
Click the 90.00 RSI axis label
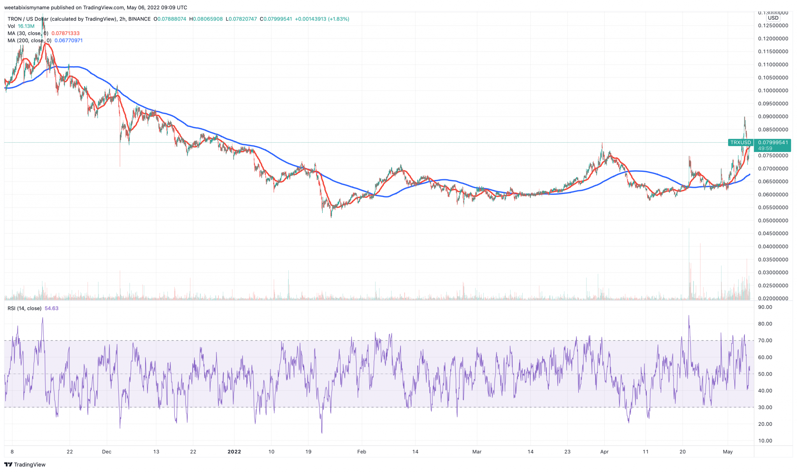765,307
